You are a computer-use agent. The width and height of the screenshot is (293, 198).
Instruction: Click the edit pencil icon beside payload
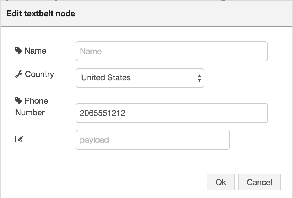coord(19,139)
